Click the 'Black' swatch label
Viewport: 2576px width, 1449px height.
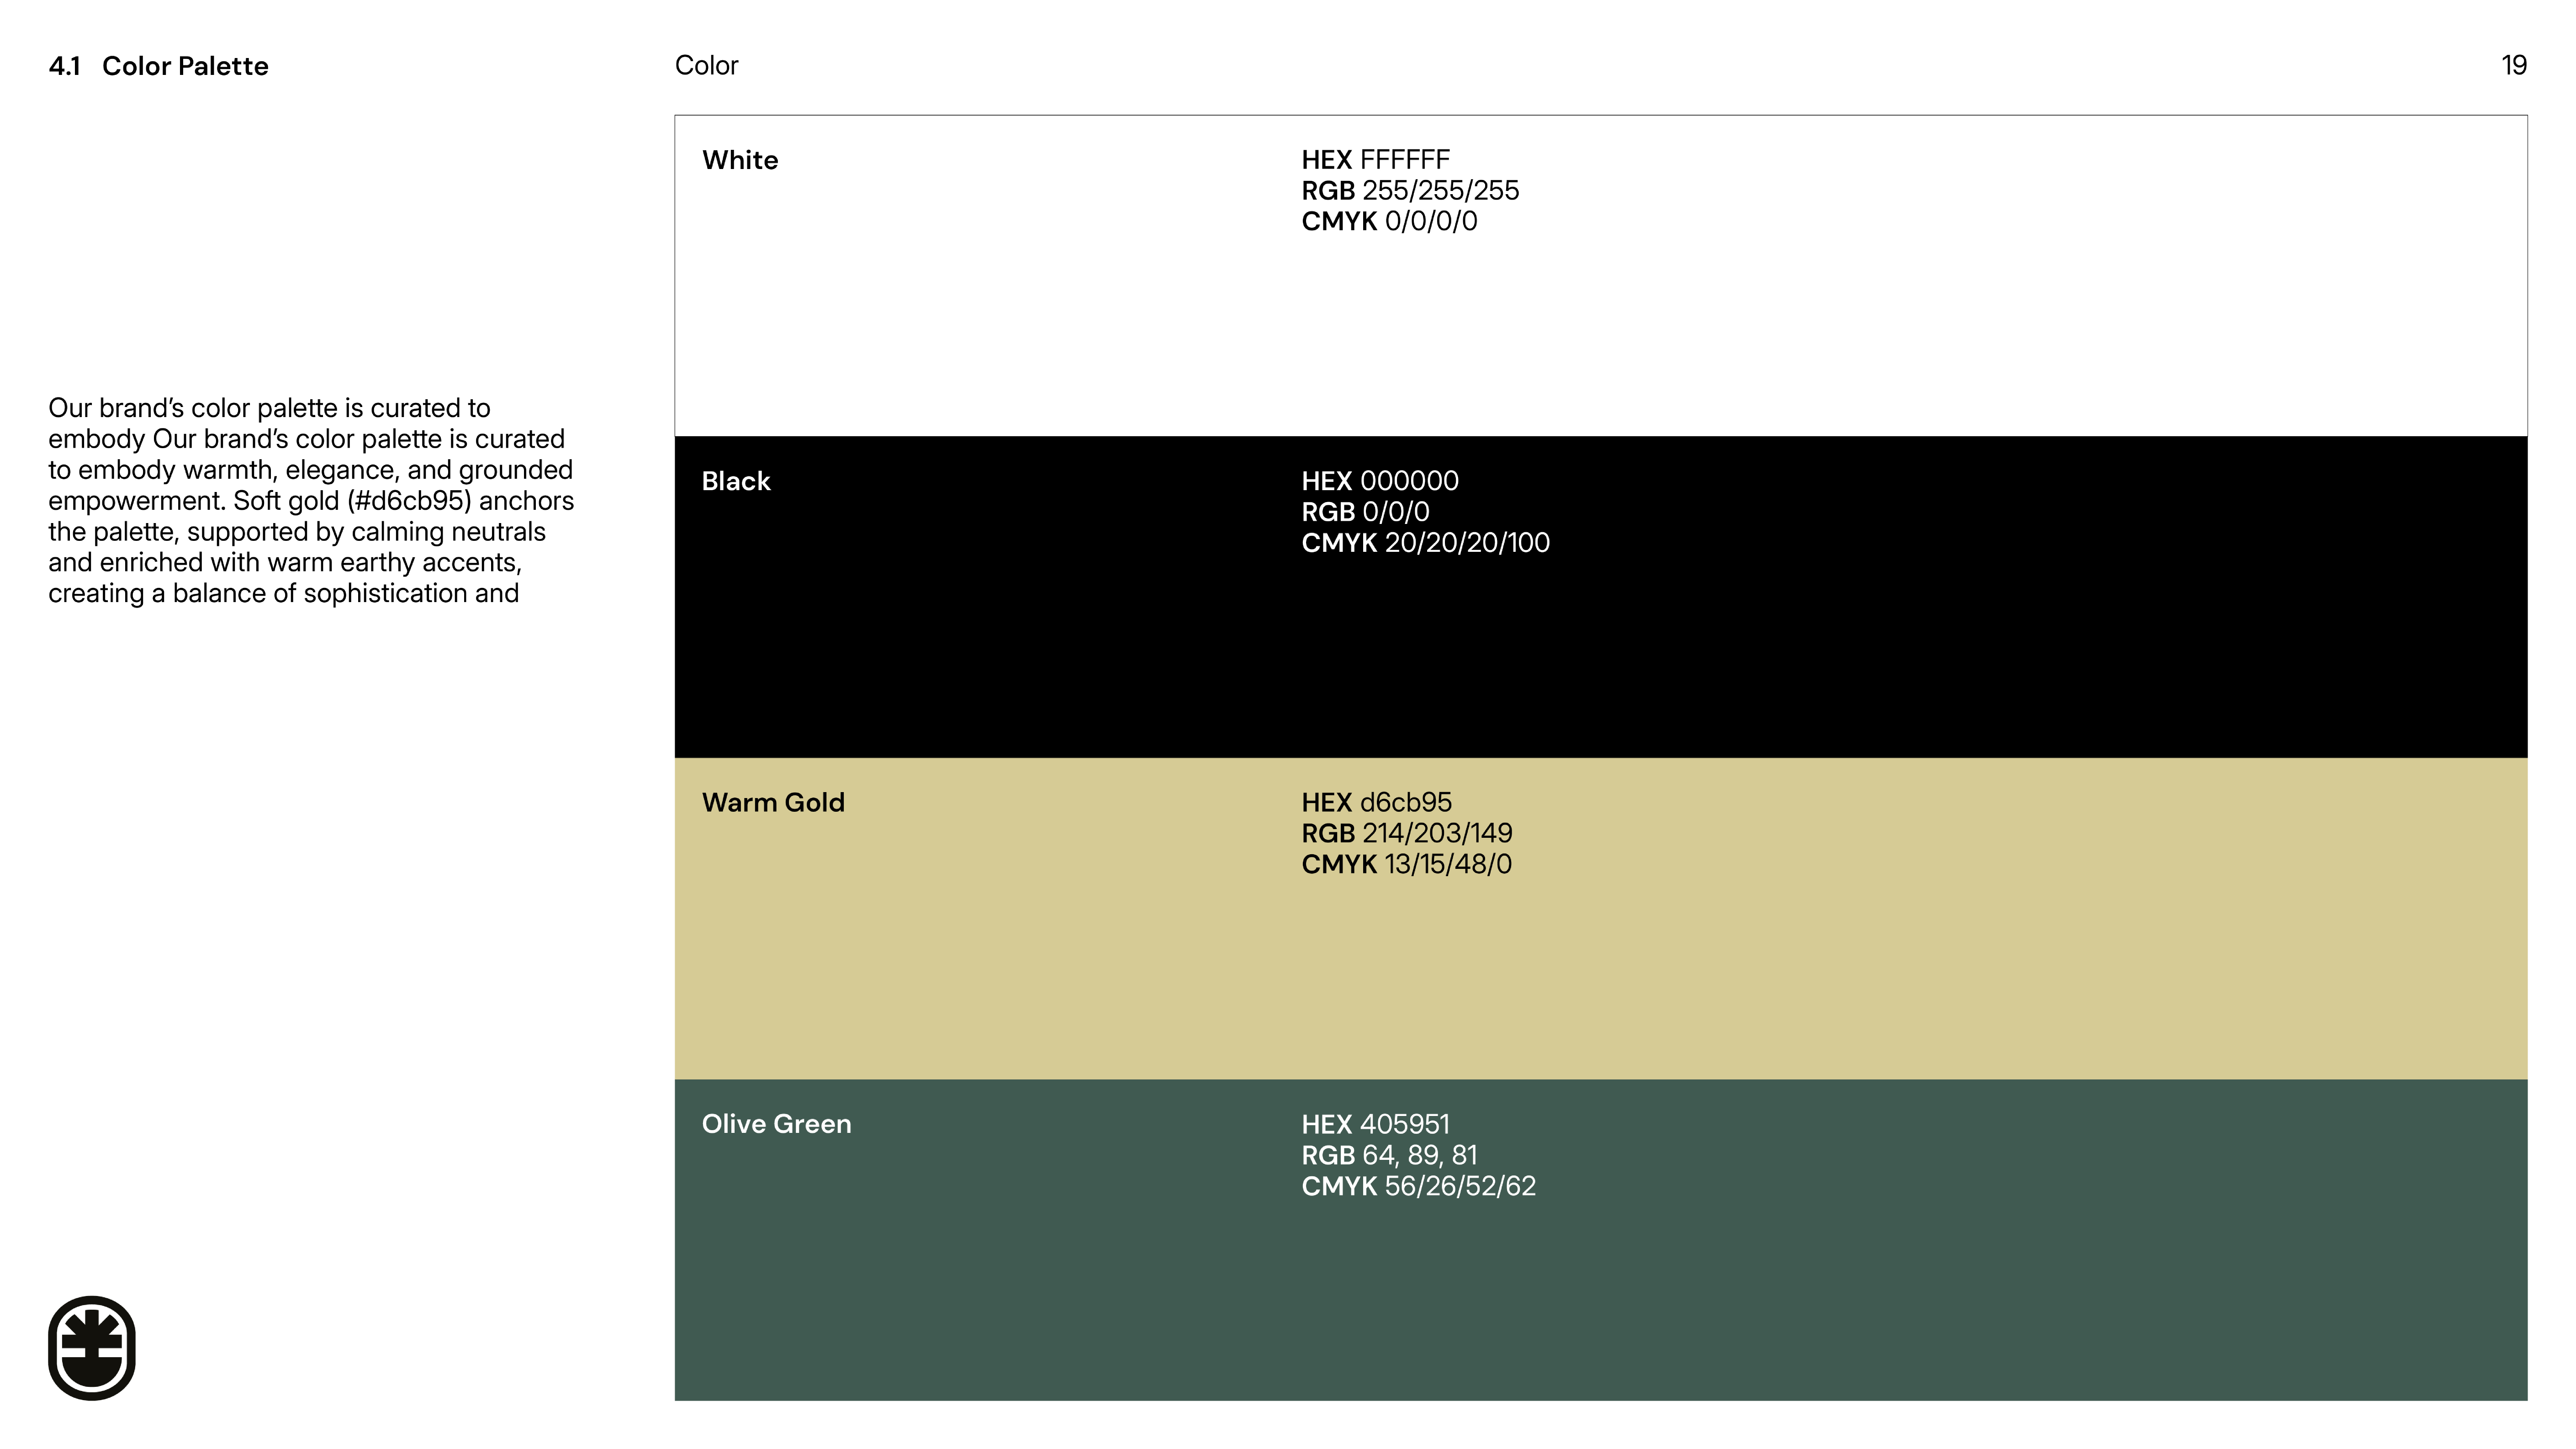(736, 481)
